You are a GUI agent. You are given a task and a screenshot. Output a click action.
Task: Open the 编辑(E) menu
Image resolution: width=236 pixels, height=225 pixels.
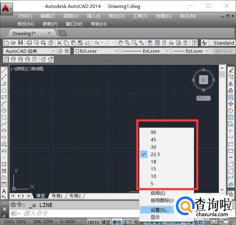tap(48, 16)
